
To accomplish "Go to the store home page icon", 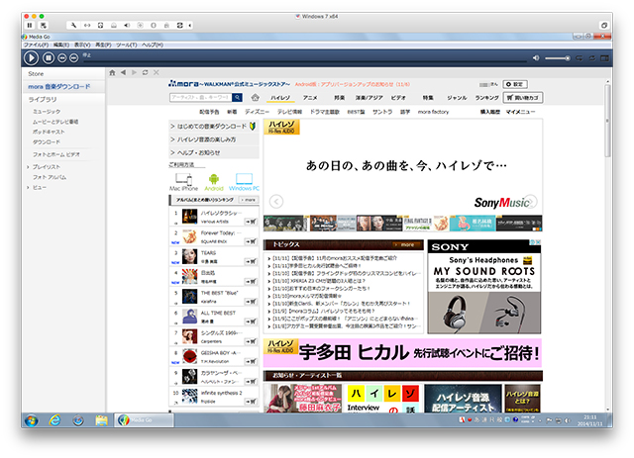I will point(112,72).
